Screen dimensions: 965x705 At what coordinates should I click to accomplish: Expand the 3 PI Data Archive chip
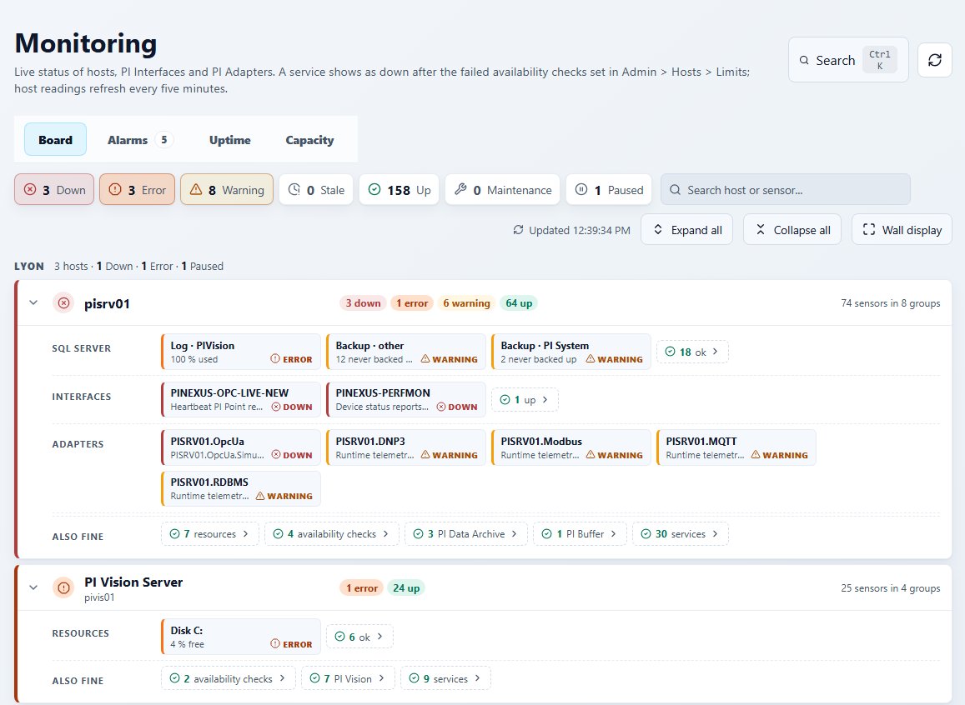(466, 533)
